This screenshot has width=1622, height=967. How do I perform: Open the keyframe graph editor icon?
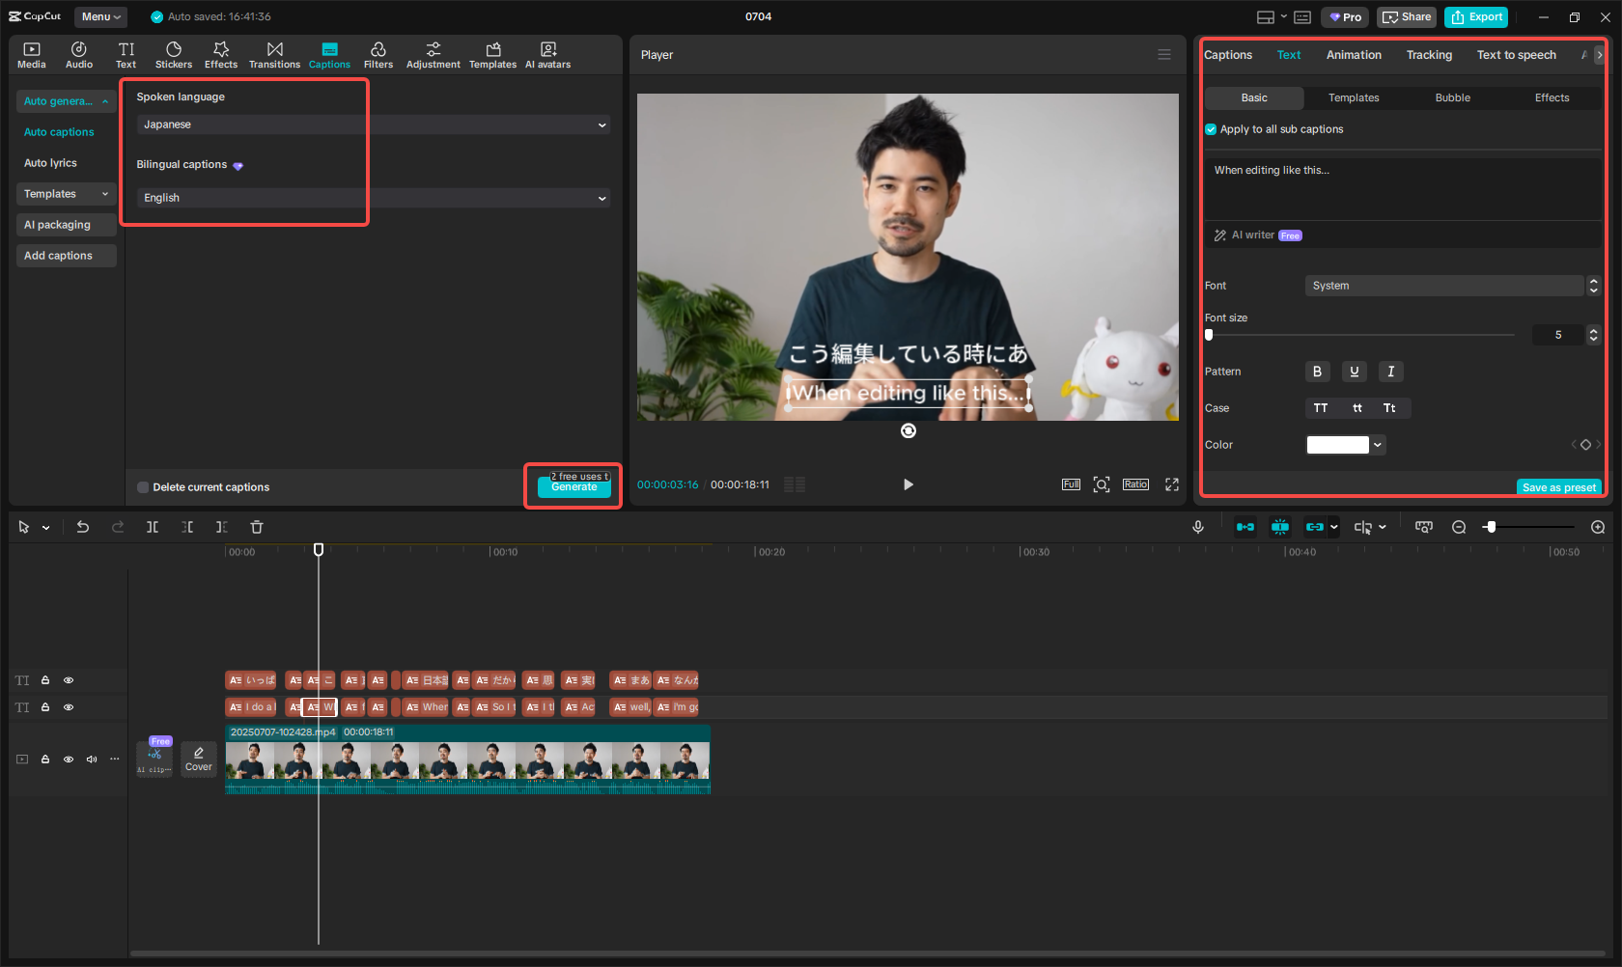pos(1423,527)
